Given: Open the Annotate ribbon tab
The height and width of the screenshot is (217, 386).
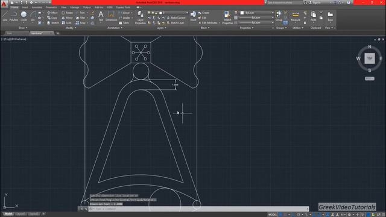Looking at the screenshot, I should point(37,7).
